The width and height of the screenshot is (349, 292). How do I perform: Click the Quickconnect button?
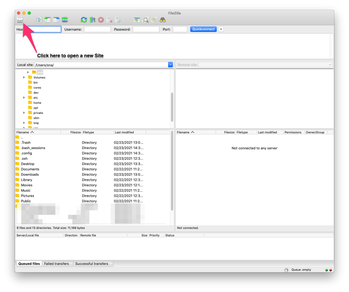click(x=203, y=29)
